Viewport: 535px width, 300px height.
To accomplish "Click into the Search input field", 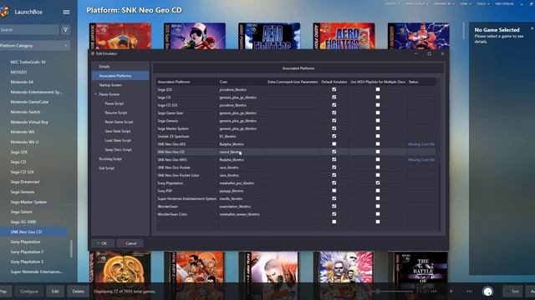I will pyautogui.click(x=29, y=30).
